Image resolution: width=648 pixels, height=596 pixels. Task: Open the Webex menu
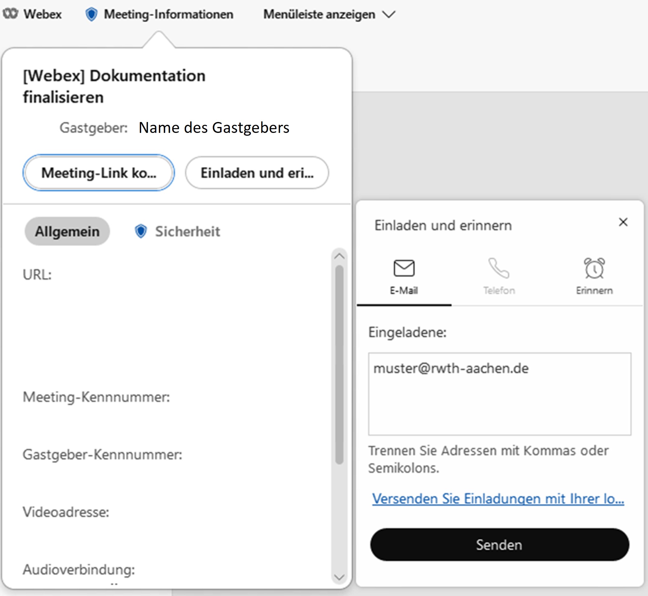(x=42, y=15)
